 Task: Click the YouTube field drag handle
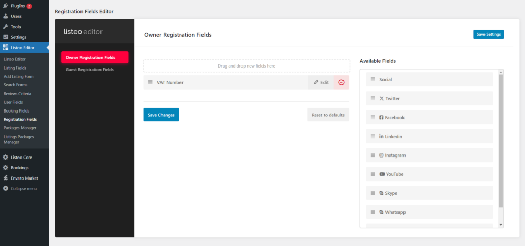[373, 174]
